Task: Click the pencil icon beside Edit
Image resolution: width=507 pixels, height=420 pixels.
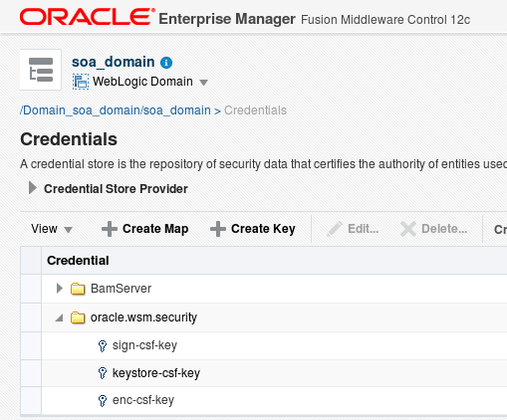Action: pos(335,229)
